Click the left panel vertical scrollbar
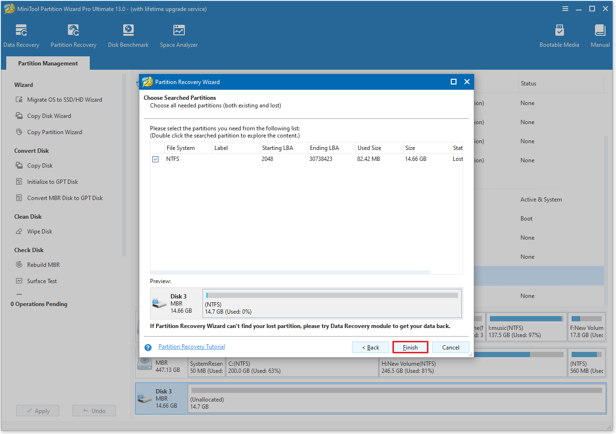Viewport: 616px width, 434px height. tap(124, 165)
